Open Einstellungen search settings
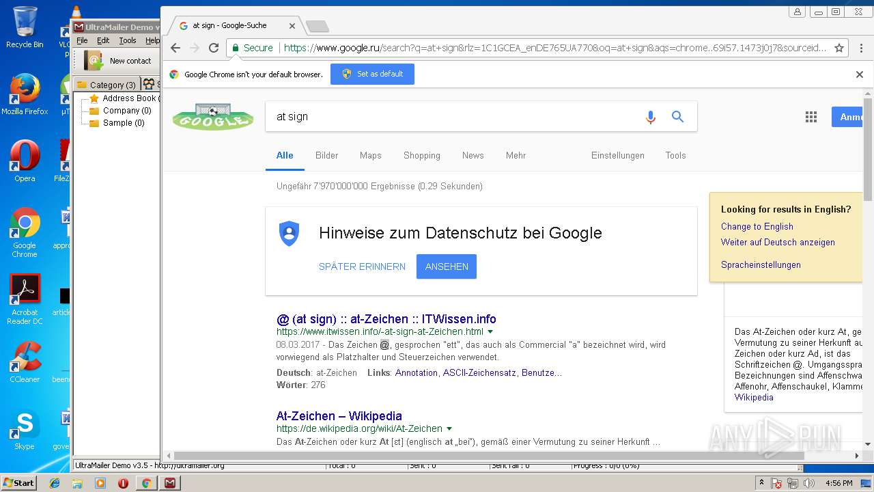 coord(618,156)
